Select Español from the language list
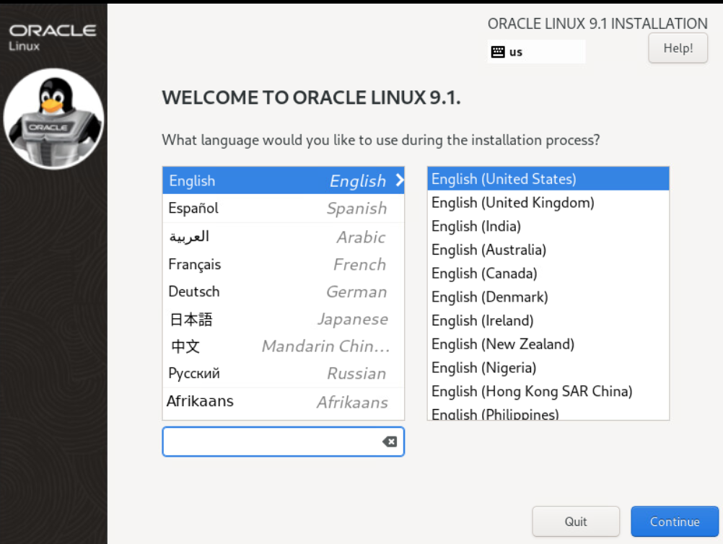Viewport: 723px width, 544px height. (x=283, y=209)
